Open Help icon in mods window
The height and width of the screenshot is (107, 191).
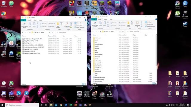coord(86,20)
